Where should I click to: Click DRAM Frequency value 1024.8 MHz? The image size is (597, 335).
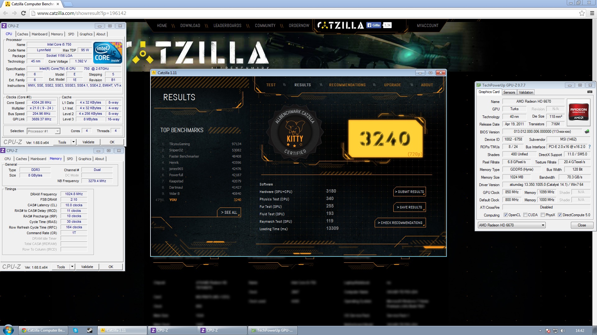click(74, 194)
